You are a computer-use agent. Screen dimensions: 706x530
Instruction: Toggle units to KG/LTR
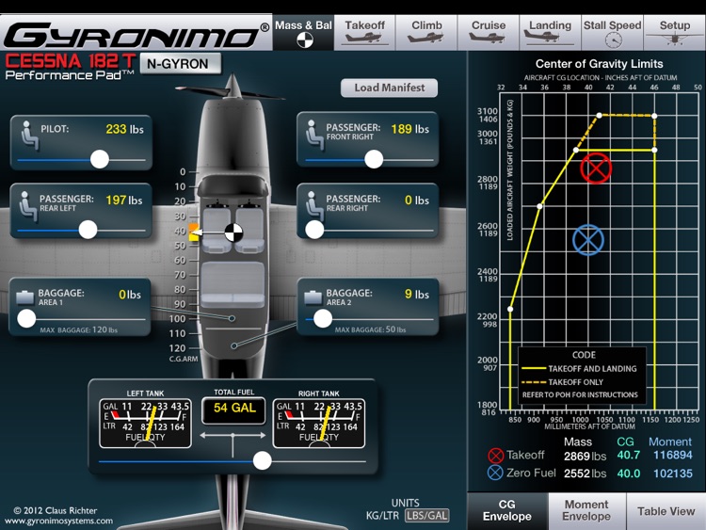[382, 516]
